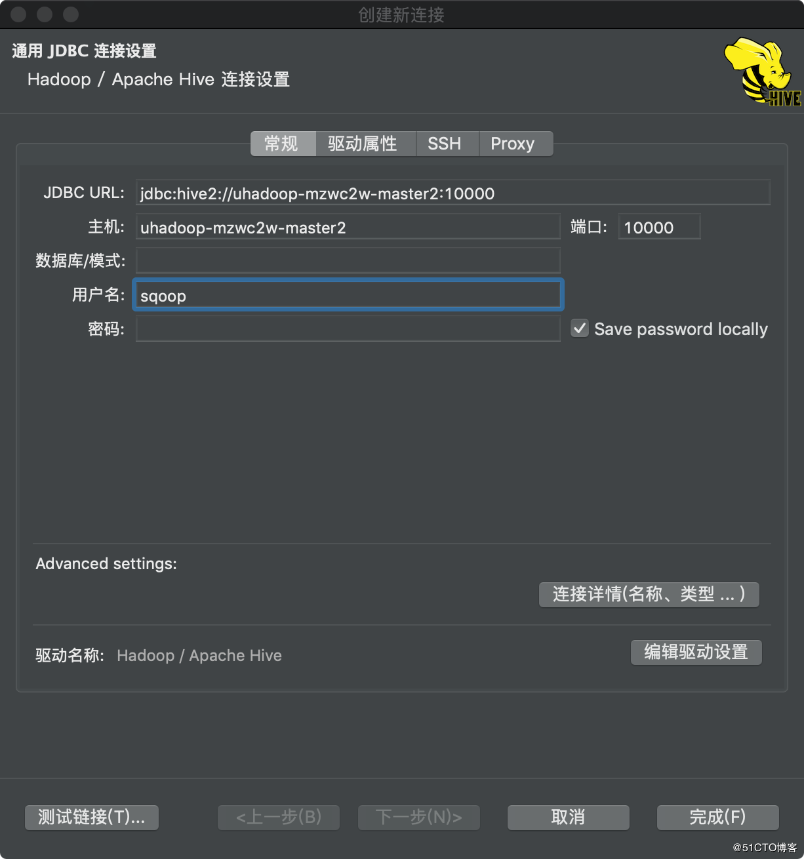Click the 完成(F) finish button
Viewport: 804px width, 859px height.
[717, 817]
